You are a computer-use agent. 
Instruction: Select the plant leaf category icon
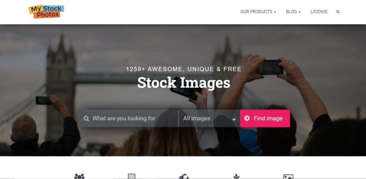coord(236,176)
